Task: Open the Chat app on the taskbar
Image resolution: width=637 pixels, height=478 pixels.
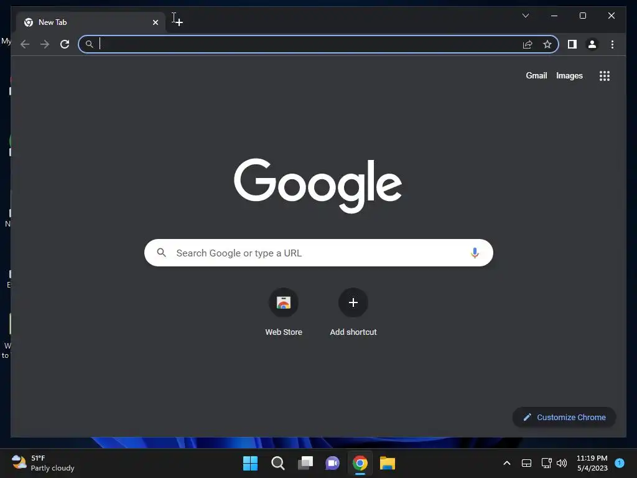Action: 333,463
